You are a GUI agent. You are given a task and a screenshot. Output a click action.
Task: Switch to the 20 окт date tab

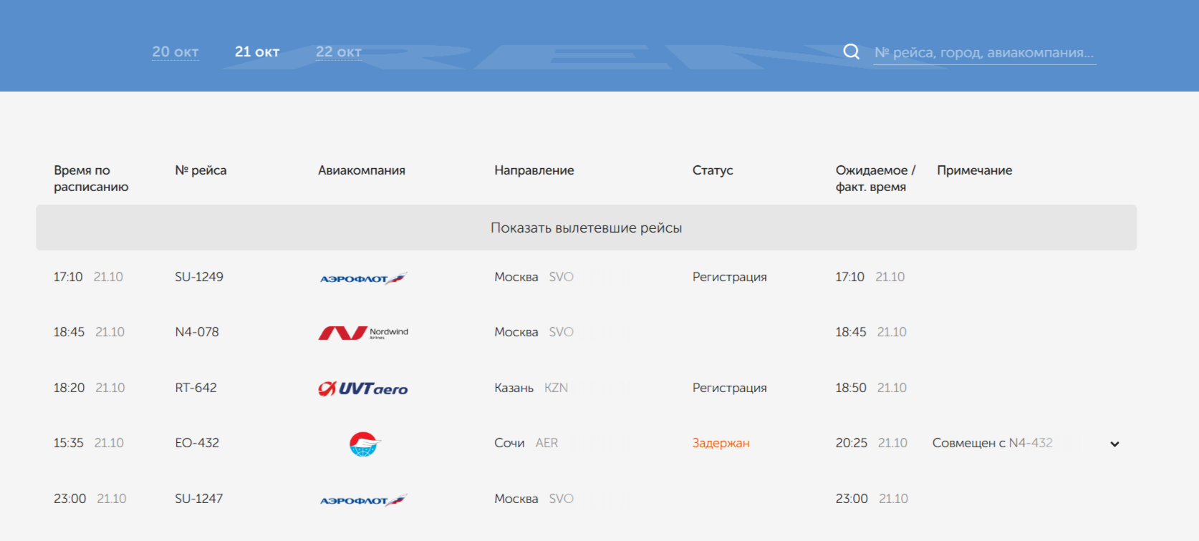pyautogui.click(x=175, y=52)
